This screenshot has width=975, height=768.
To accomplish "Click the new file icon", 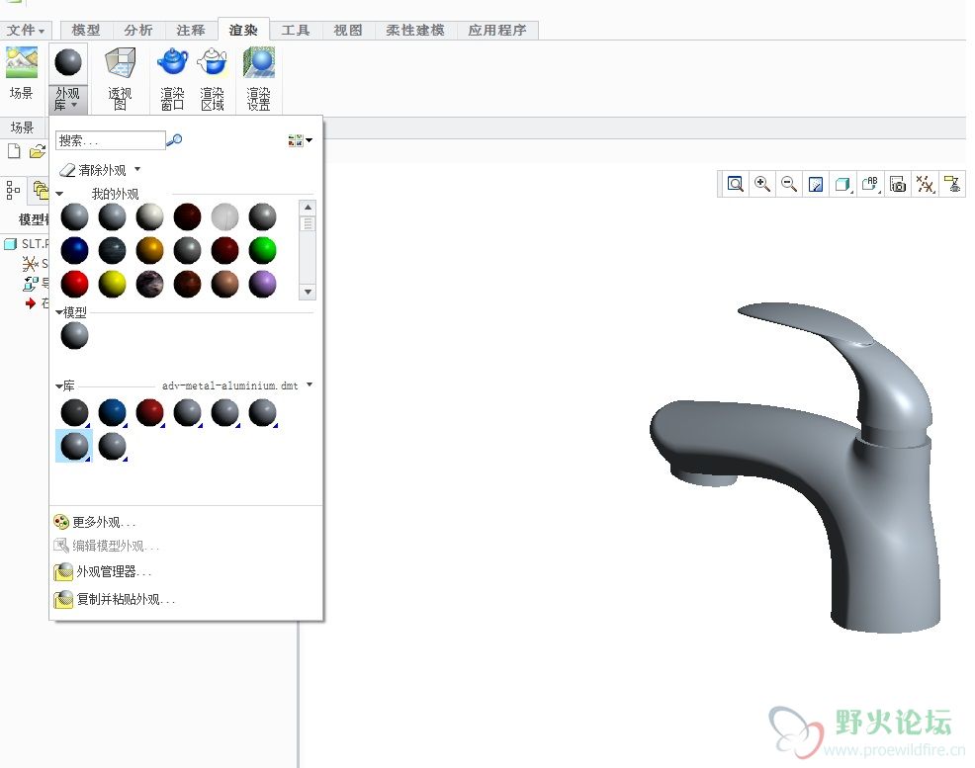I will 14,151.
